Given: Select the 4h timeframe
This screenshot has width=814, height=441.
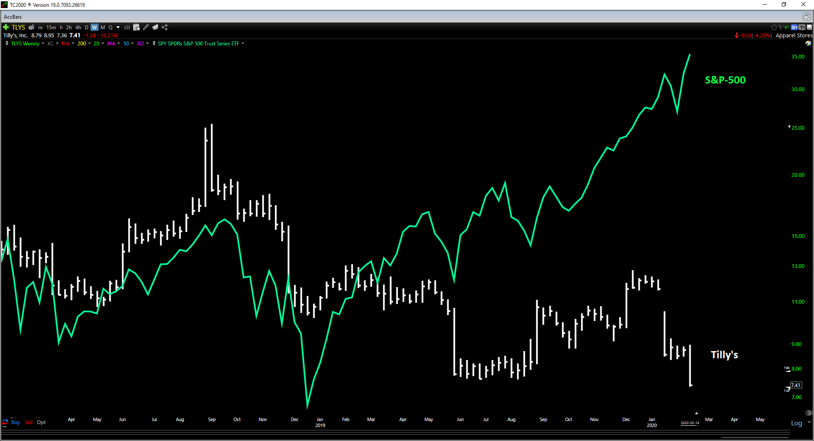Looking at the screenshot, I should (x=78, y=27).
